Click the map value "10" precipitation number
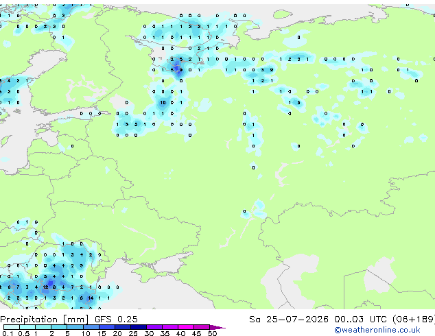Viewport: 435px width, 336px height. pyautogui.click(x=163, y=103)
